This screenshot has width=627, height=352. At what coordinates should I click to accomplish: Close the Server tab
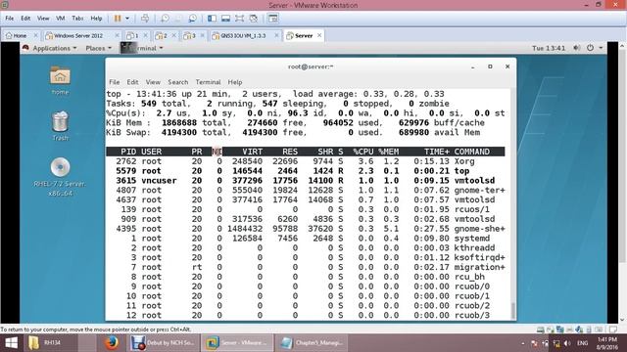point(319,35)
